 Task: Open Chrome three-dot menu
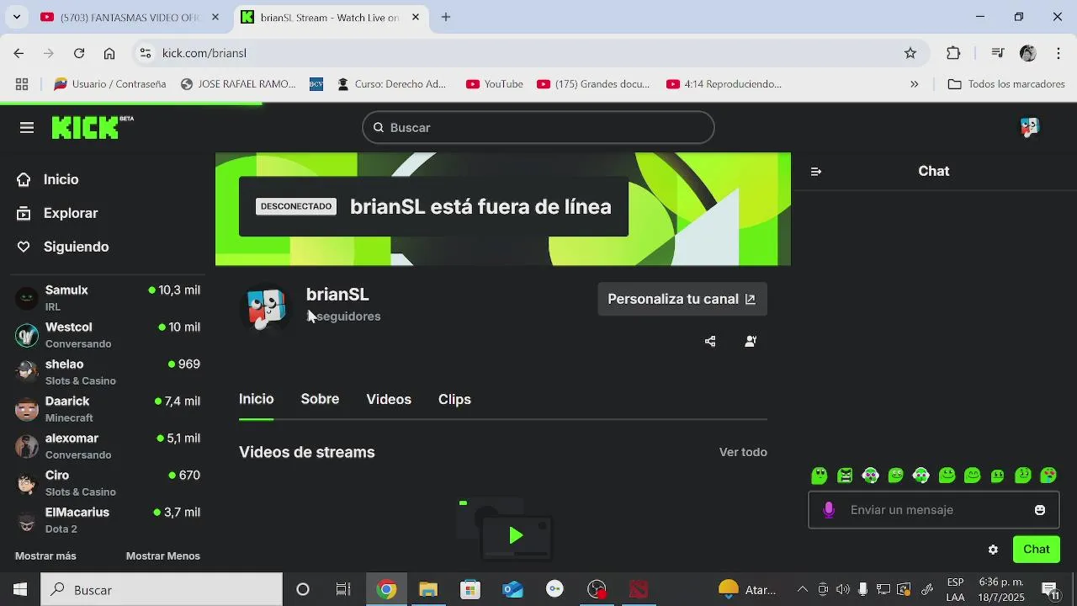pyautogui.click(x=1058, y=53)
